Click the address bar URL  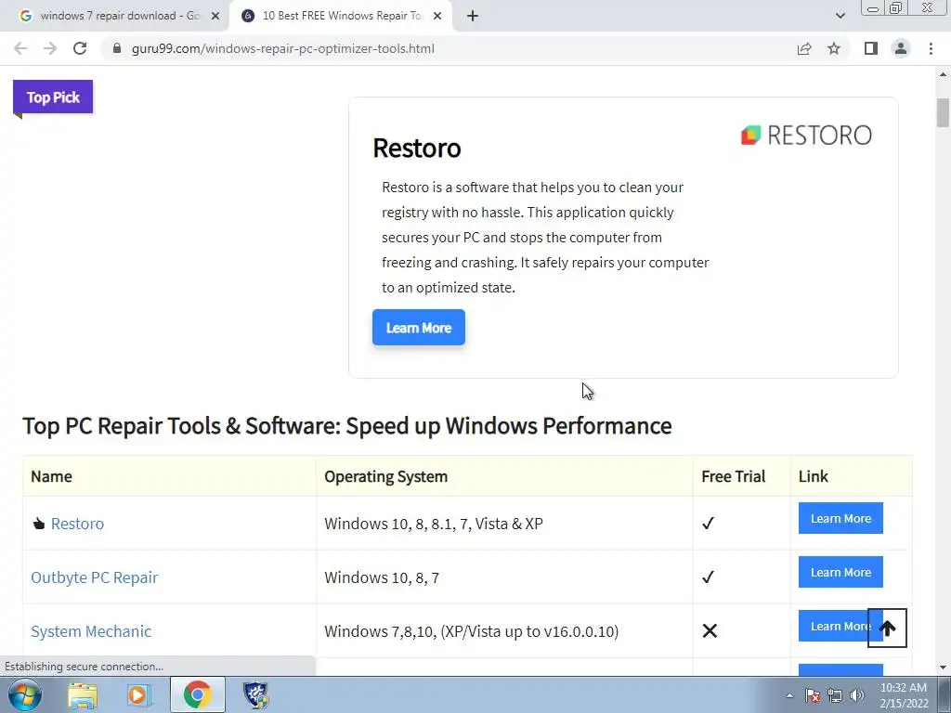click(x=282, y=48)
